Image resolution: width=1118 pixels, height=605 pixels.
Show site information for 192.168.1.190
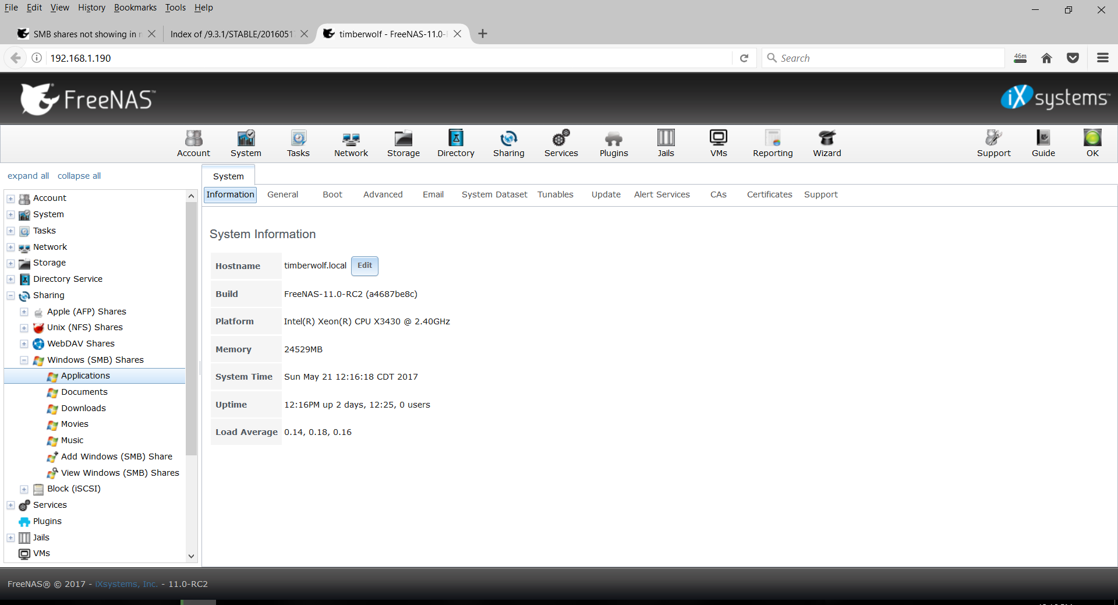[37, 58]
